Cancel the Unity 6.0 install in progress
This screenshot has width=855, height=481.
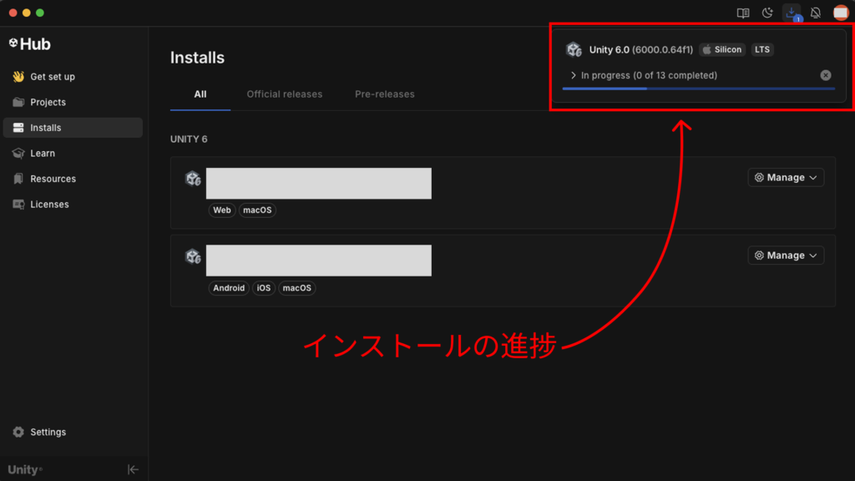click(x=826, y=75)
